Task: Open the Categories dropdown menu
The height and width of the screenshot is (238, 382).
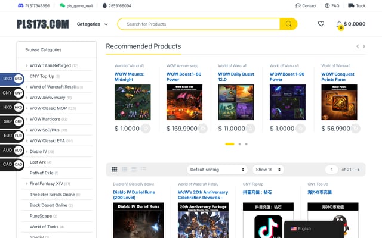Action: point(92,24)
